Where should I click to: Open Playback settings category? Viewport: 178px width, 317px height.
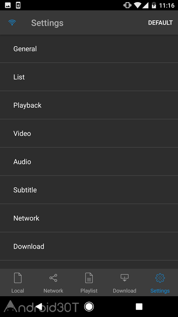coord(89,105)
